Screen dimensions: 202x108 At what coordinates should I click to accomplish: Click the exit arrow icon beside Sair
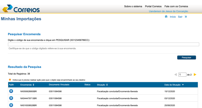click(x=186, y=17)
